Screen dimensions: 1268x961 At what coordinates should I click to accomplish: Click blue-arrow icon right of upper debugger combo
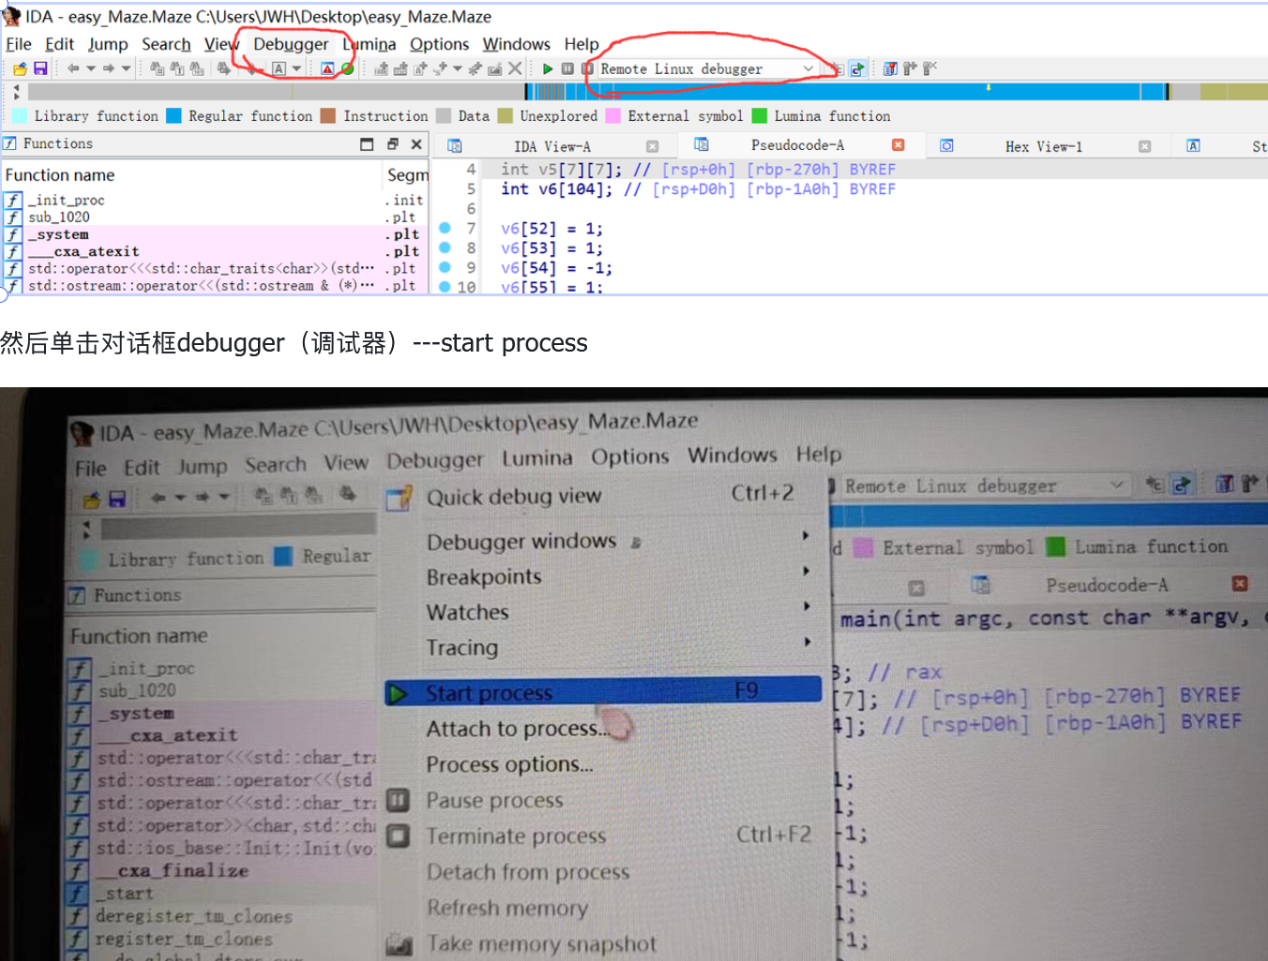(x=857, y=68)
